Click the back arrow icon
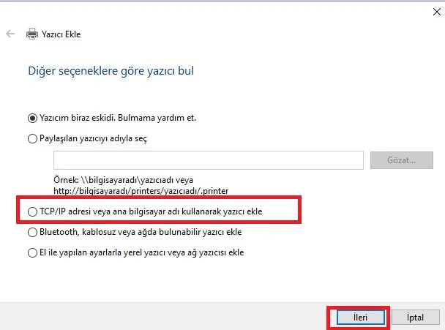445x330 pixels. (10, 34)
